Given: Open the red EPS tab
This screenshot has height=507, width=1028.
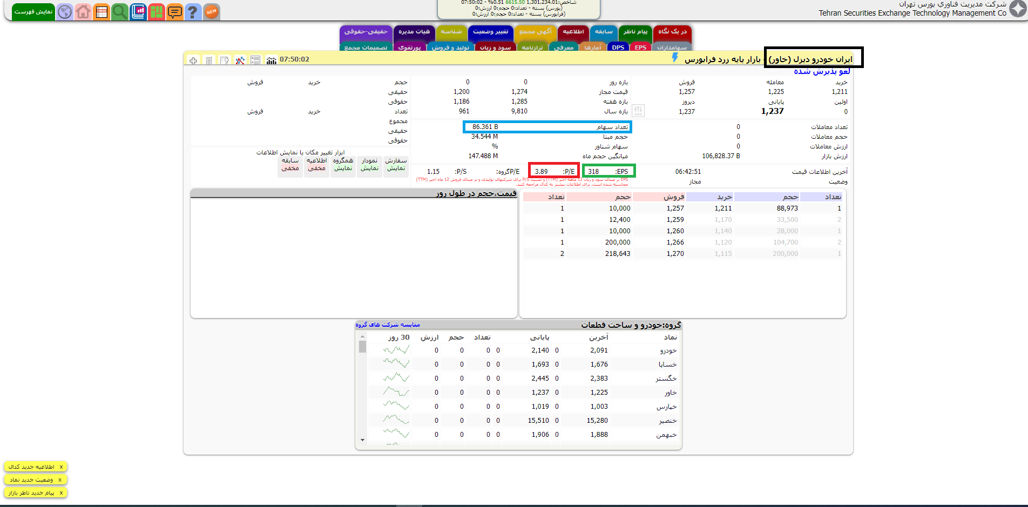Looking at the screenshot, I should (x=640, y=48).
